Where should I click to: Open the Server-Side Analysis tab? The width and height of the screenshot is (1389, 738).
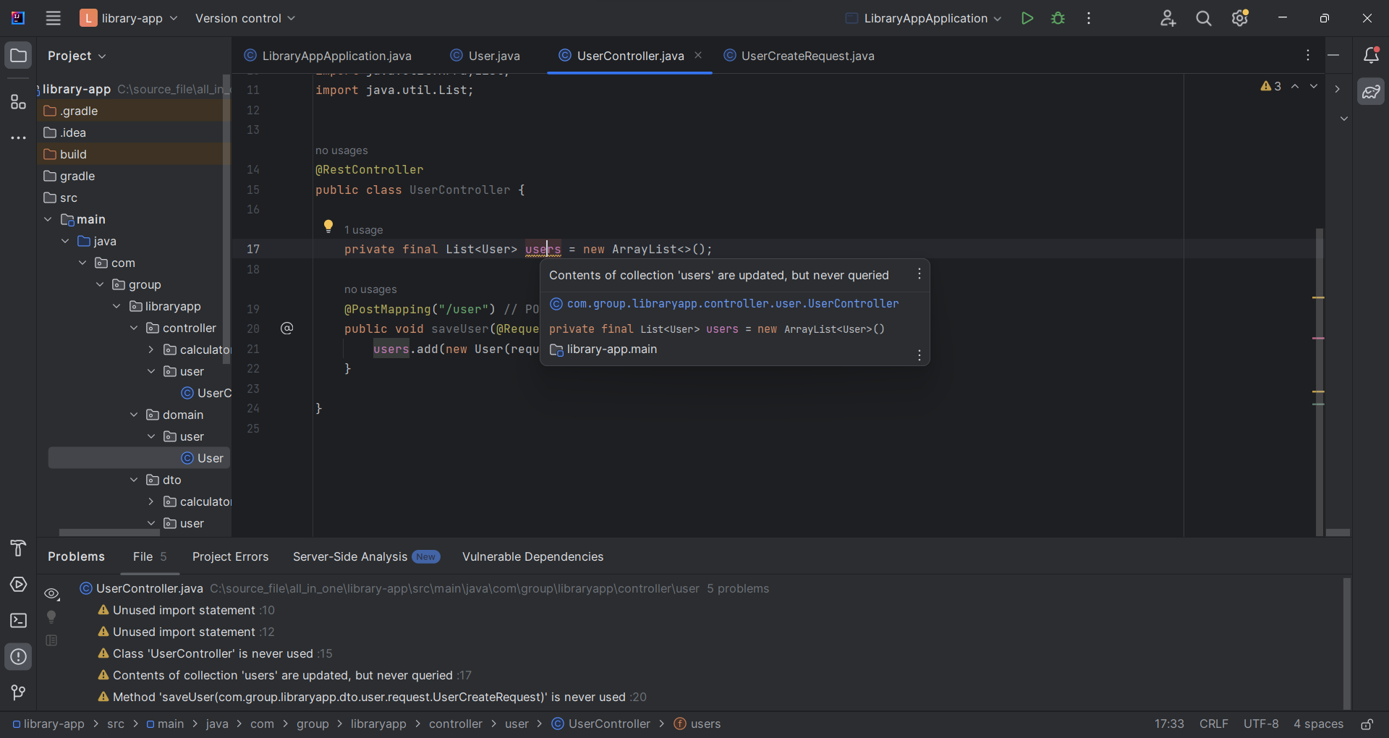(366, 556)
